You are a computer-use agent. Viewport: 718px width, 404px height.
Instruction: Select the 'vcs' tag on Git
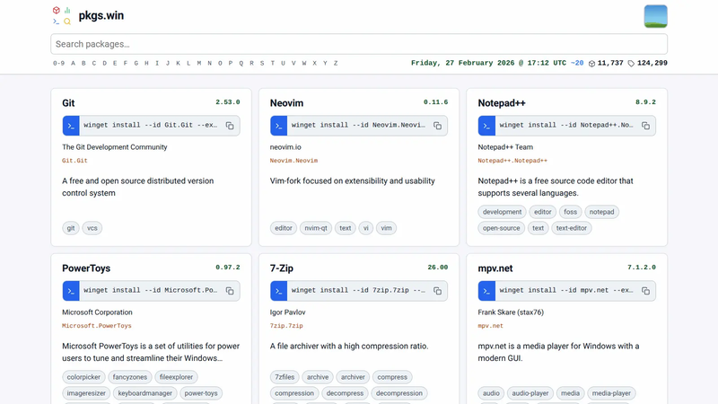[92, 228]
